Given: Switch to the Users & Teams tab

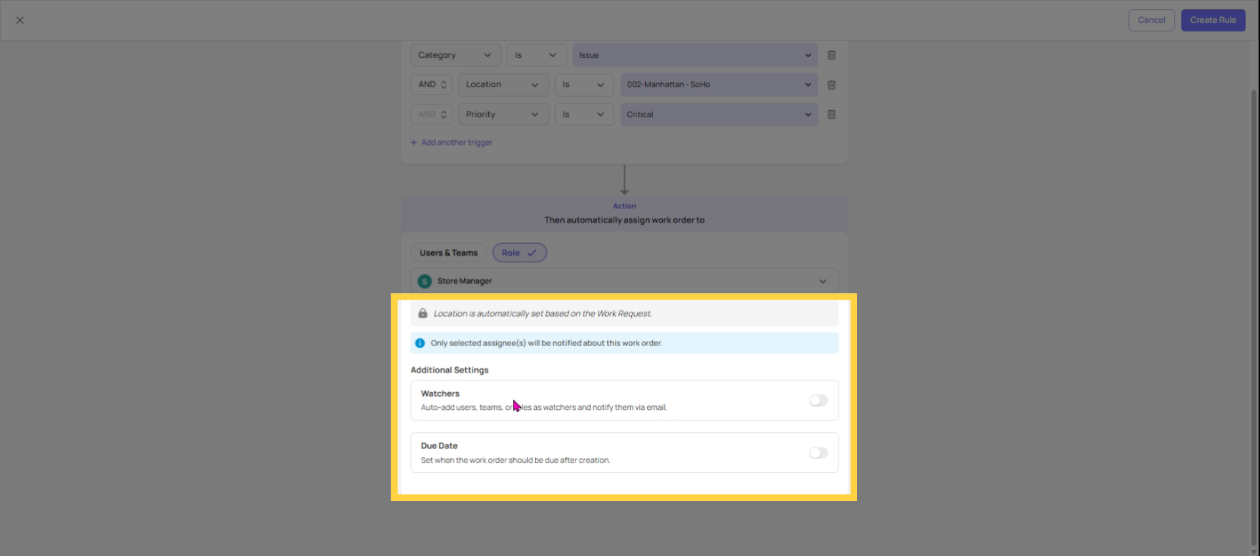Looking at the screenshot, I should [x=448, y=253].
